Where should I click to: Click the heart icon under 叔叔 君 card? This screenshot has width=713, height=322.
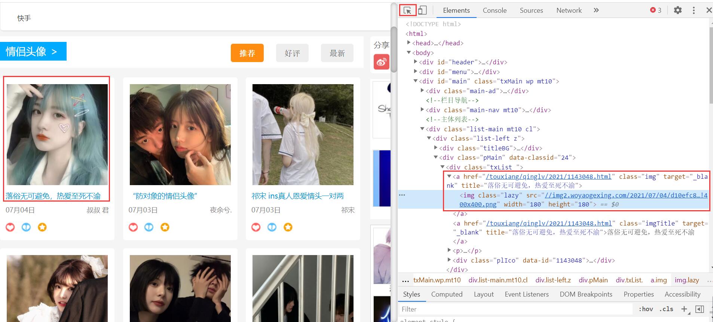10,227
